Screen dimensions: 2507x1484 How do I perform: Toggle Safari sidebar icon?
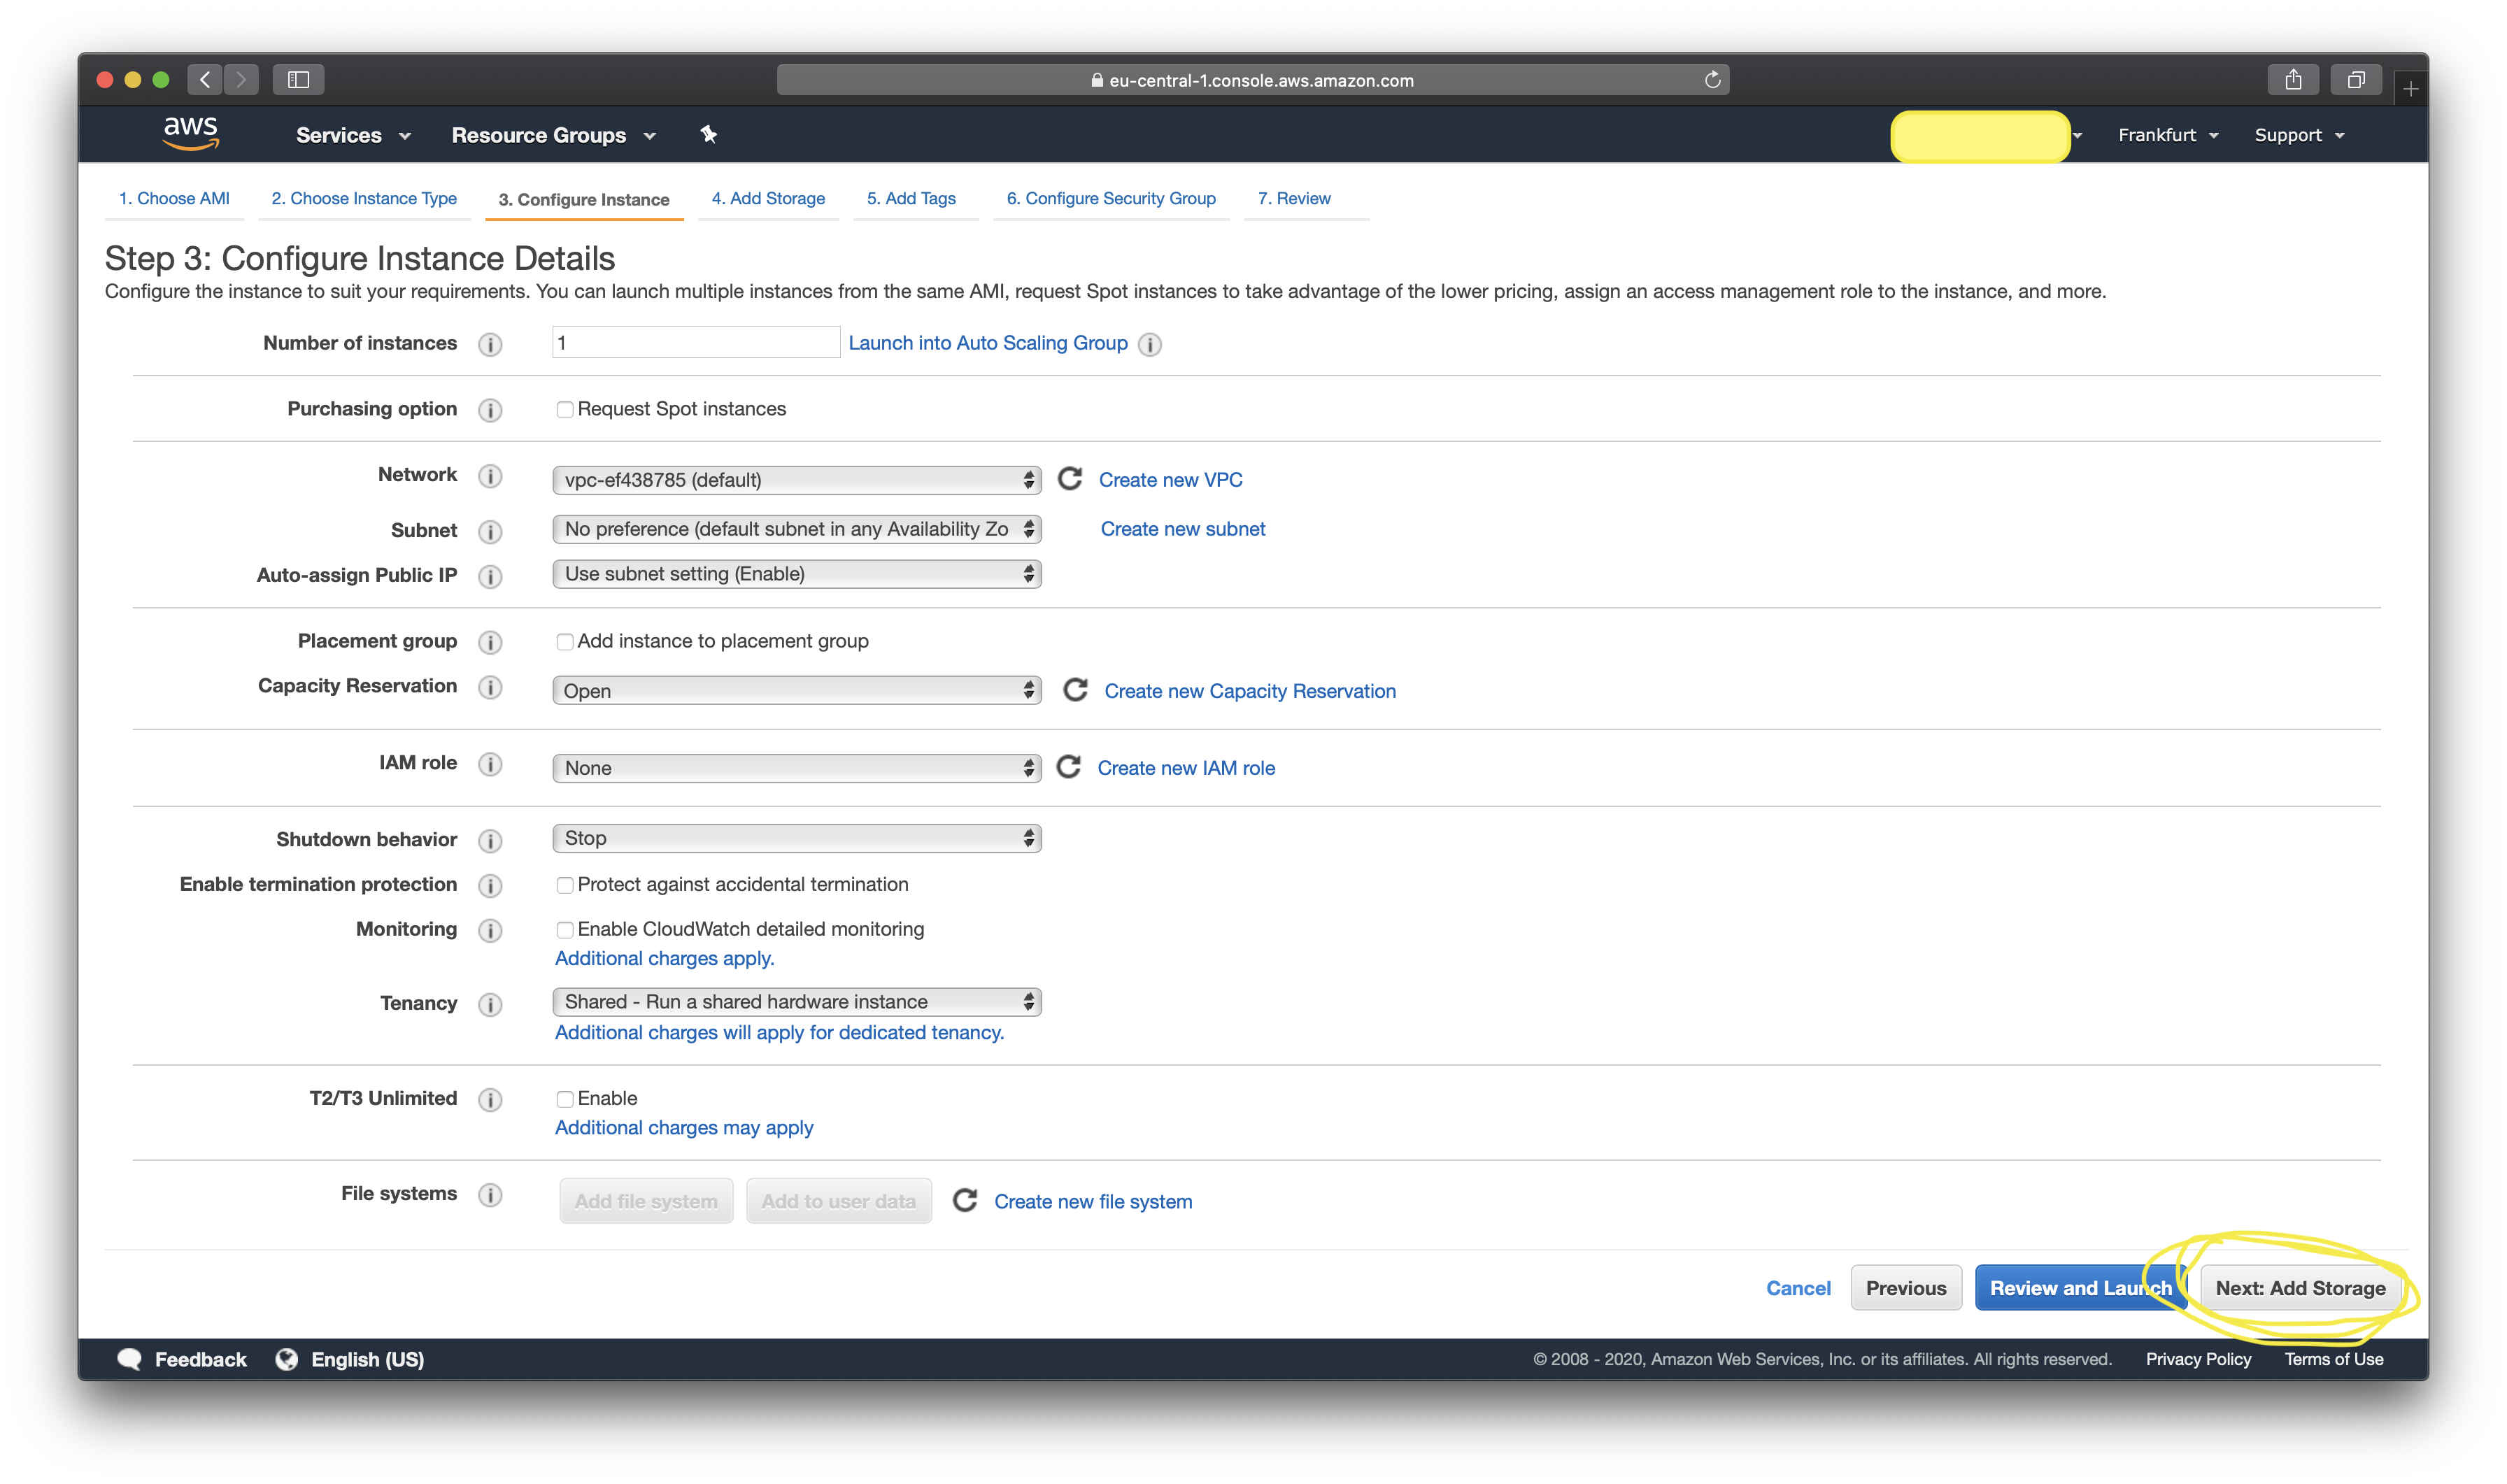click(x=298, y=79)
